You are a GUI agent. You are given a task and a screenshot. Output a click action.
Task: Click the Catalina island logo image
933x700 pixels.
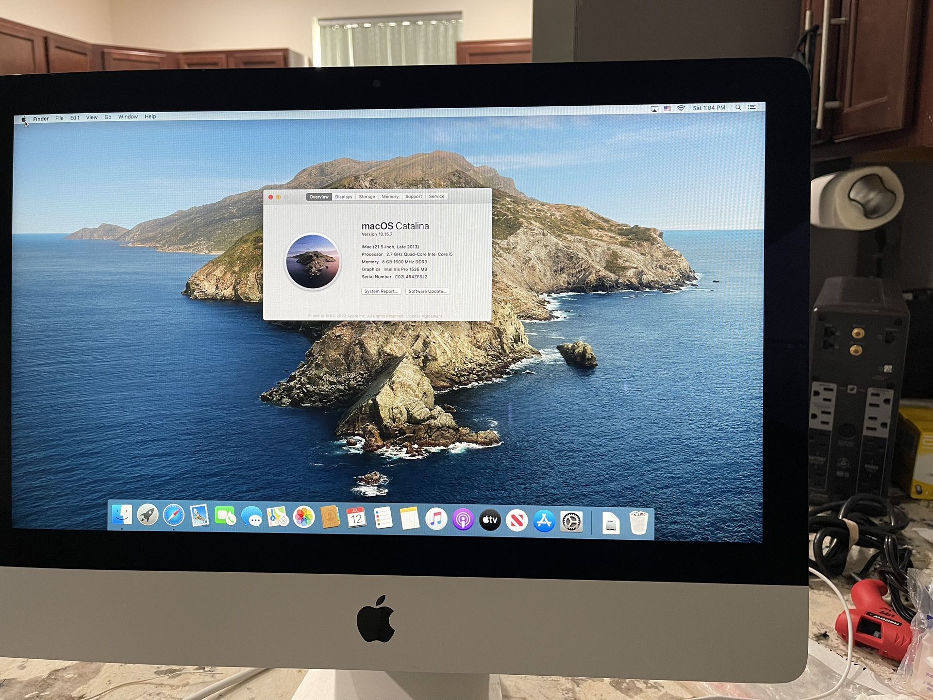313,261
